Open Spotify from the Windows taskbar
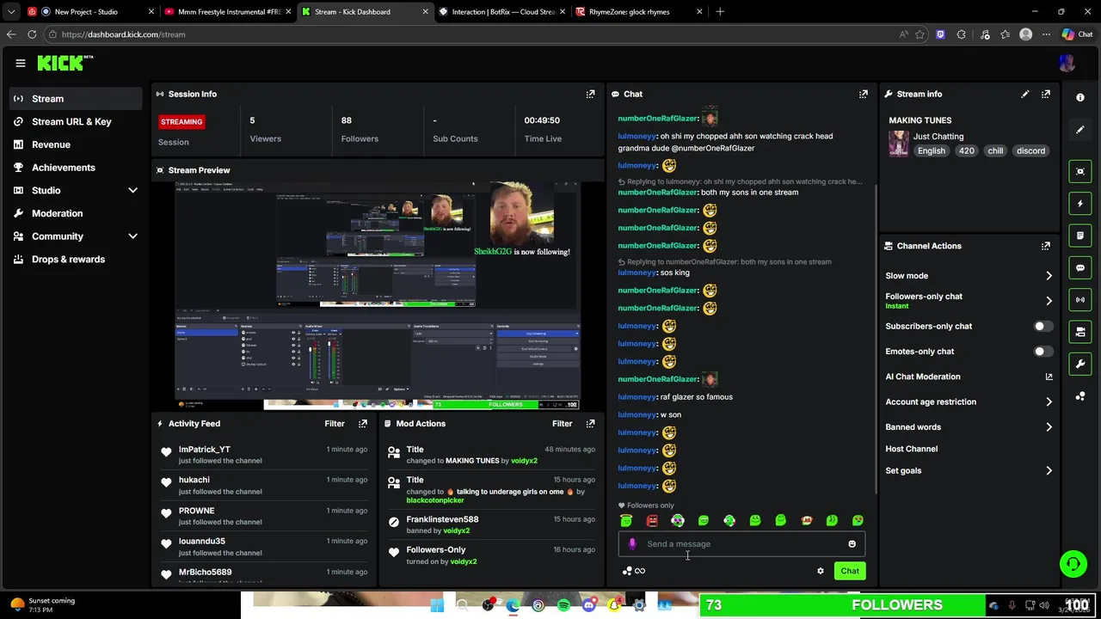The width and height of the screenshot is (1101, 619). point(563,606)
